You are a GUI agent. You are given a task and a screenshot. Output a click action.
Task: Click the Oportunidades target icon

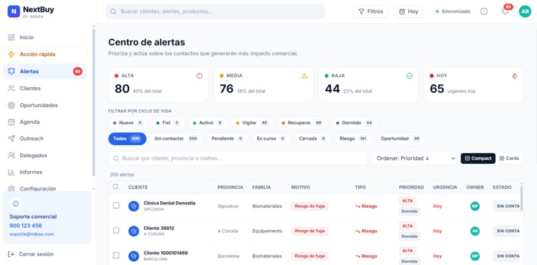[x=11, y=105]
